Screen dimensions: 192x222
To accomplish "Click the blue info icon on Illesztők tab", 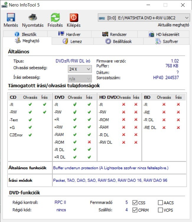I will [17, 34].
